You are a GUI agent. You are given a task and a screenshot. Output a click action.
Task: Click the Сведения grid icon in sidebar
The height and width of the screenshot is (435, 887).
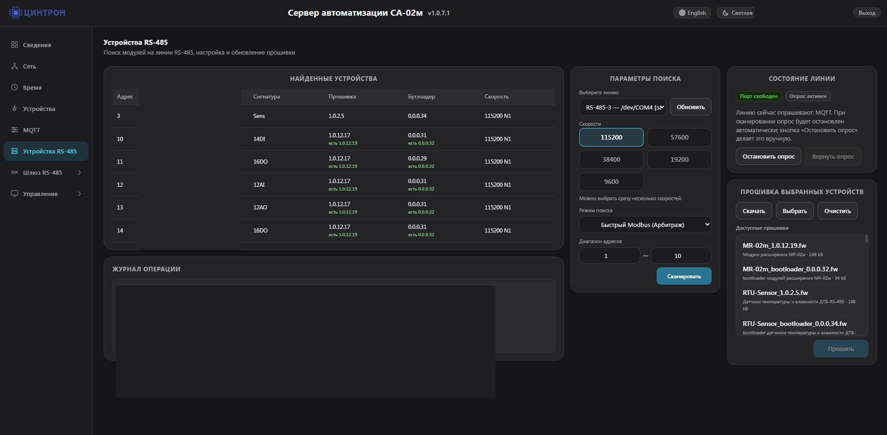[14, 45]
